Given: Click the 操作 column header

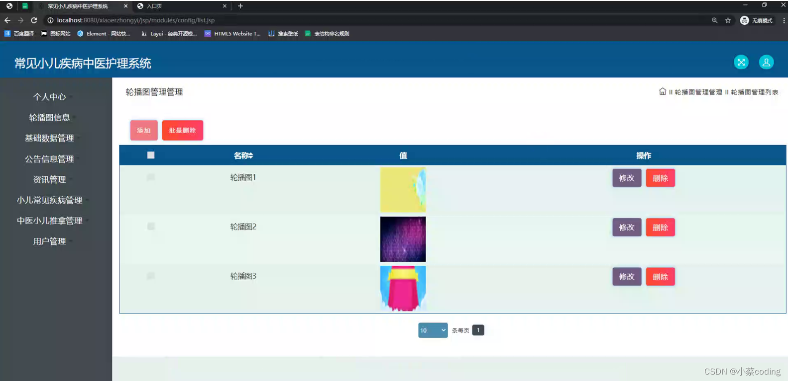Looking at the screenshot, I should click(x=644, y=155).
